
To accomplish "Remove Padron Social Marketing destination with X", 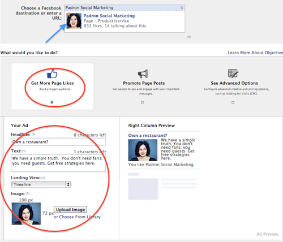I will click(x=182, y=8).
